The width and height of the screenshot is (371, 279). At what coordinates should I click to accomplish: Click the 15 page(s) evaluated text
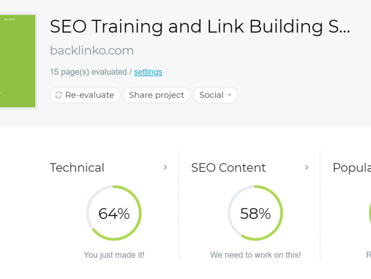click(x=88, y=72)
